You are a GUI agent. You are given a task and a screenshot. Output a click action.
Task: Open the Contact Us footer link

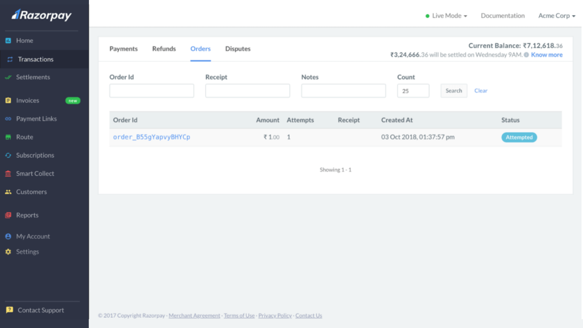point(309,316)
